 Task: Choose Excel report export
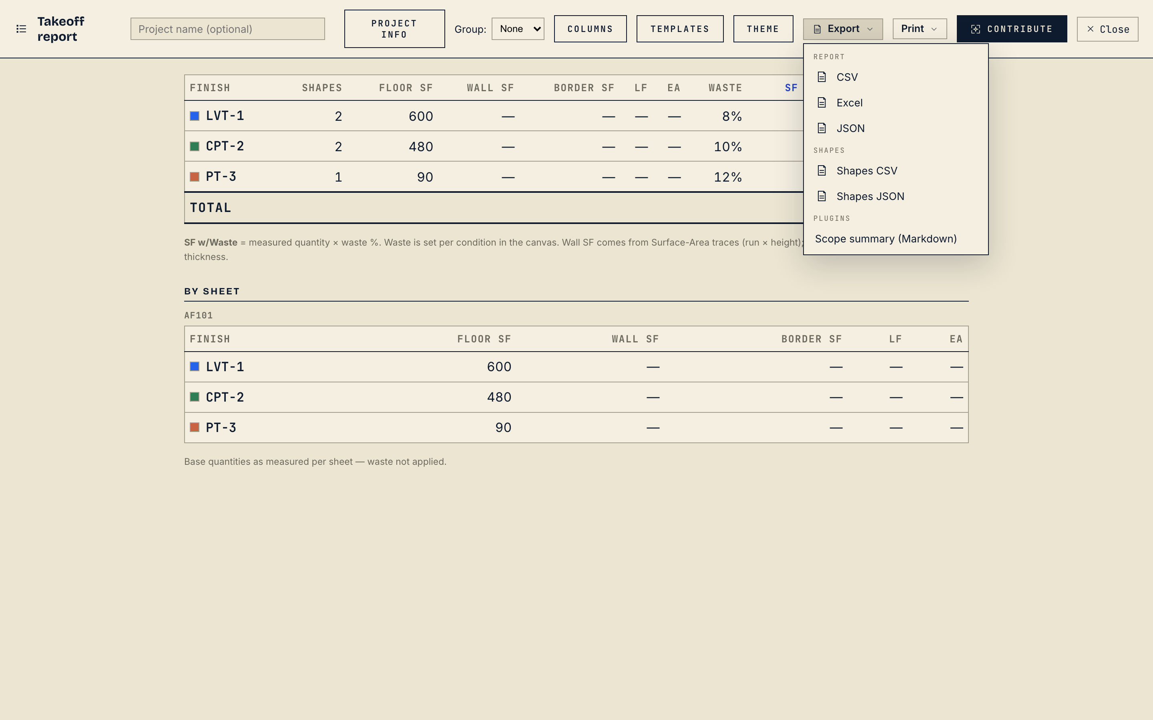point(896,103)
